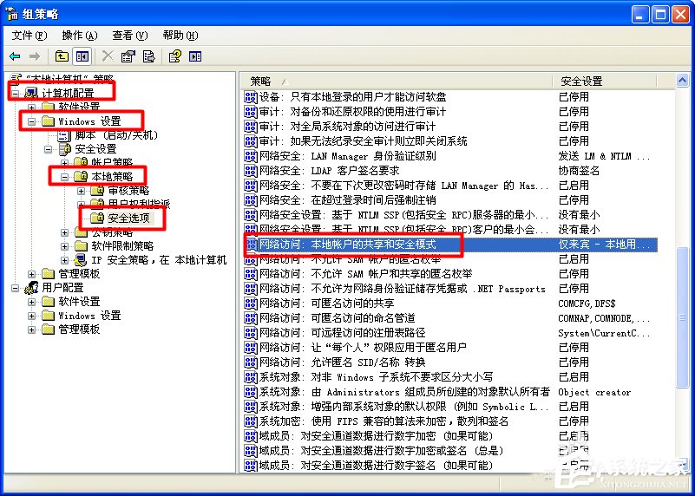The image size is (695, 496).
Task: Open the 文件(F) menu
Action: (30, 36)
